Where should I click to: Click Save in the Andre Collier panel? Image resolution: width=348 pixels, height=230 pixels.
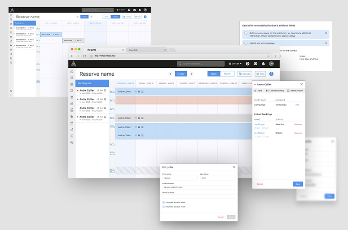pyautogui.click(x=298, y=184)
